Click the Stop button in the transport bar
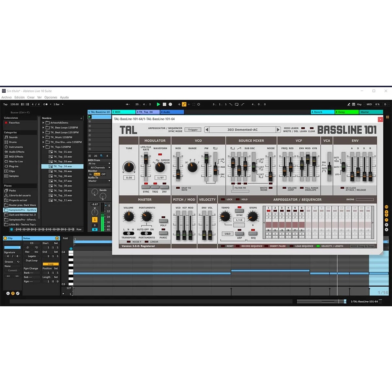Viewport: 392px width, 392px height. tap(165, 104)
